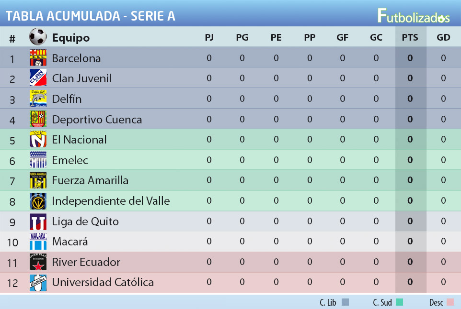The width and height of the screenshot is (461, 309).
Task: Select the GD column header
Action: pos(443,38)
